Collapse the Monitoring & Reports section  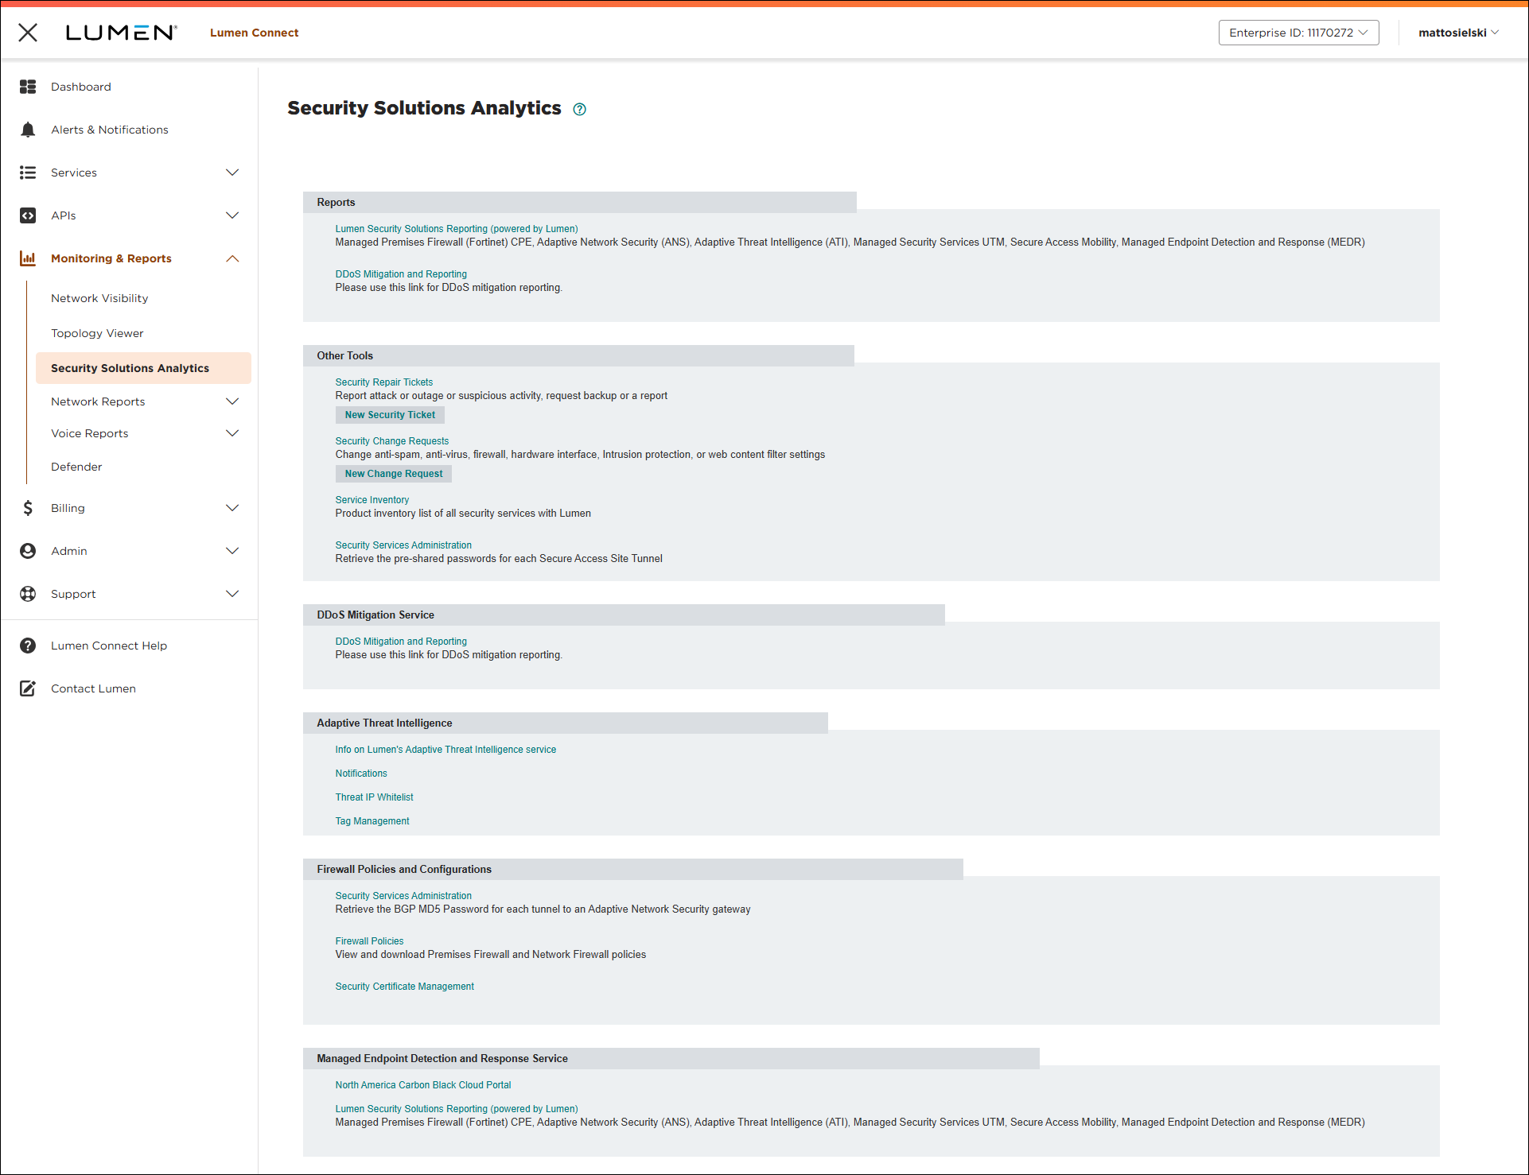coord(232,258)
